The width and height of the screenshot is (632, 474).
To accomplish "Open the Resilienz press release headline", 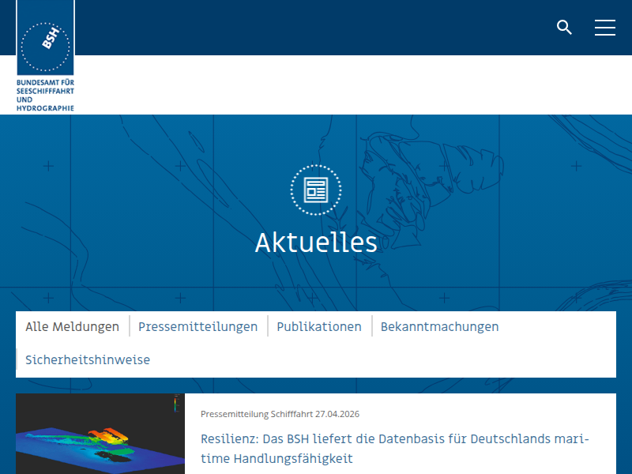I will pyautogui.click(x=395, y=439).
